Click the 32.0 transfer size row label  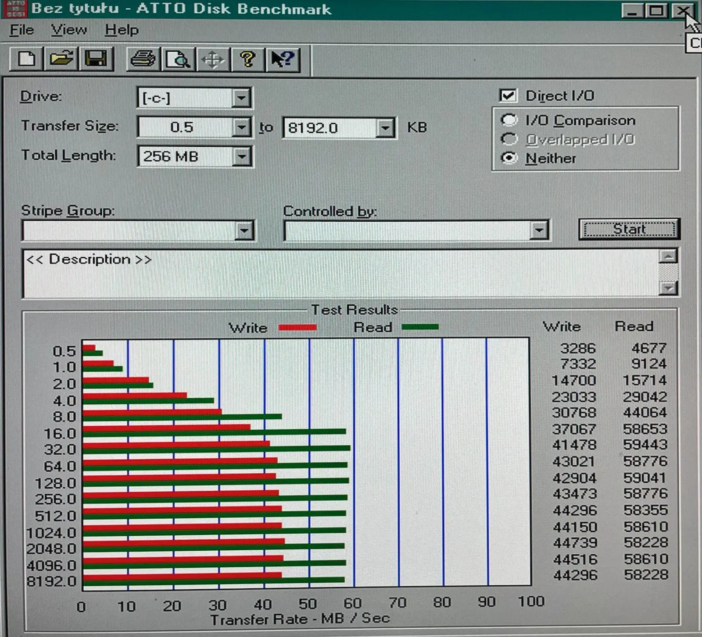pyautogui.click(x=60, y=449)
